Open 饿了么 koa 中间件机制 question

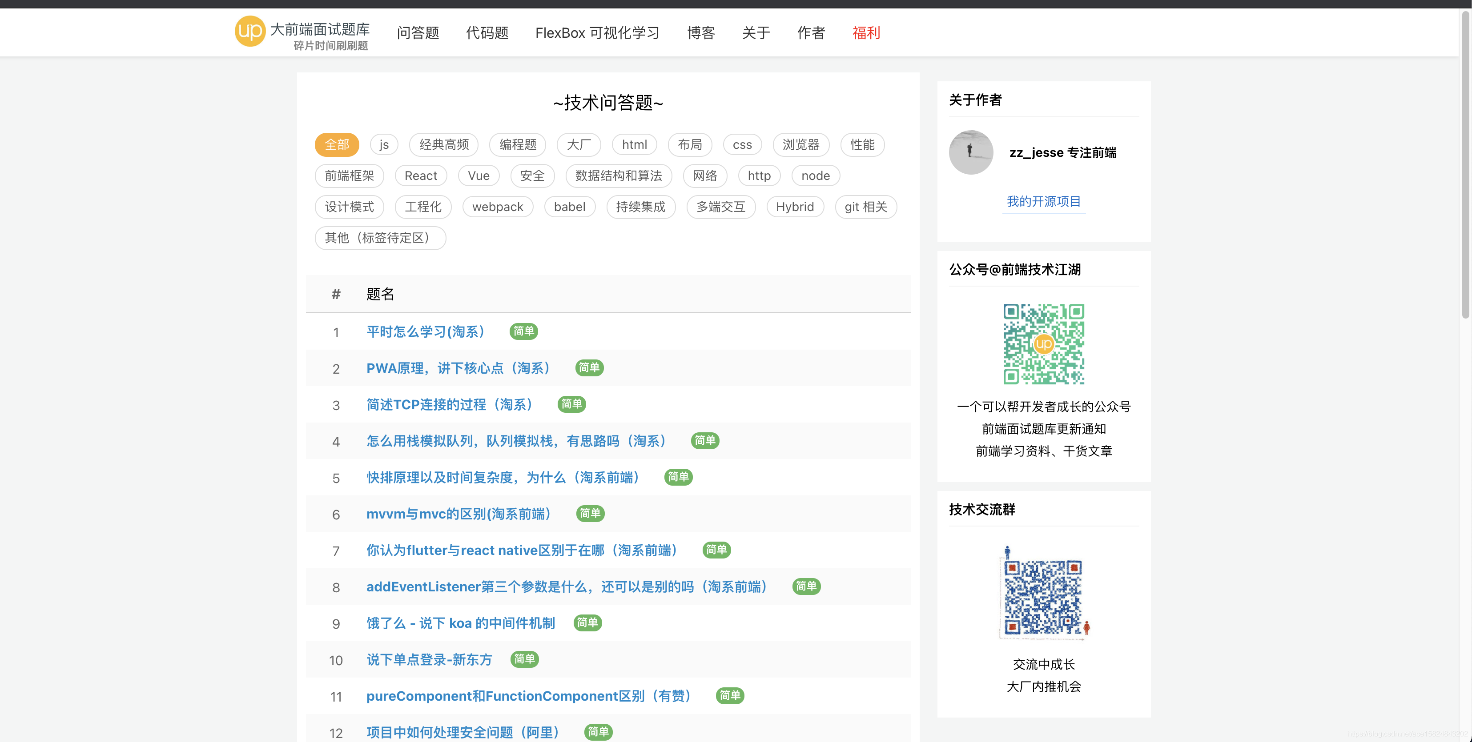tap(461, 623)
